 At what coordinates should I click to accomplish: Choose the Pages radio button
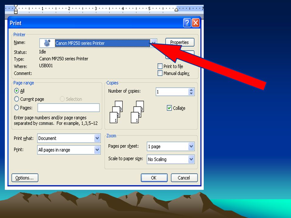(16, 107)
